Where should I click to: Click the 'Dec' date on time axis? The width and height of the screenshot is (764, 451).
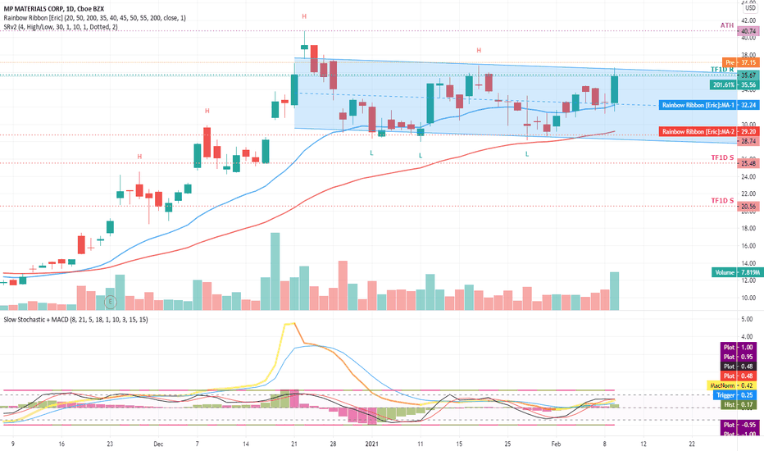coord(158,444)
